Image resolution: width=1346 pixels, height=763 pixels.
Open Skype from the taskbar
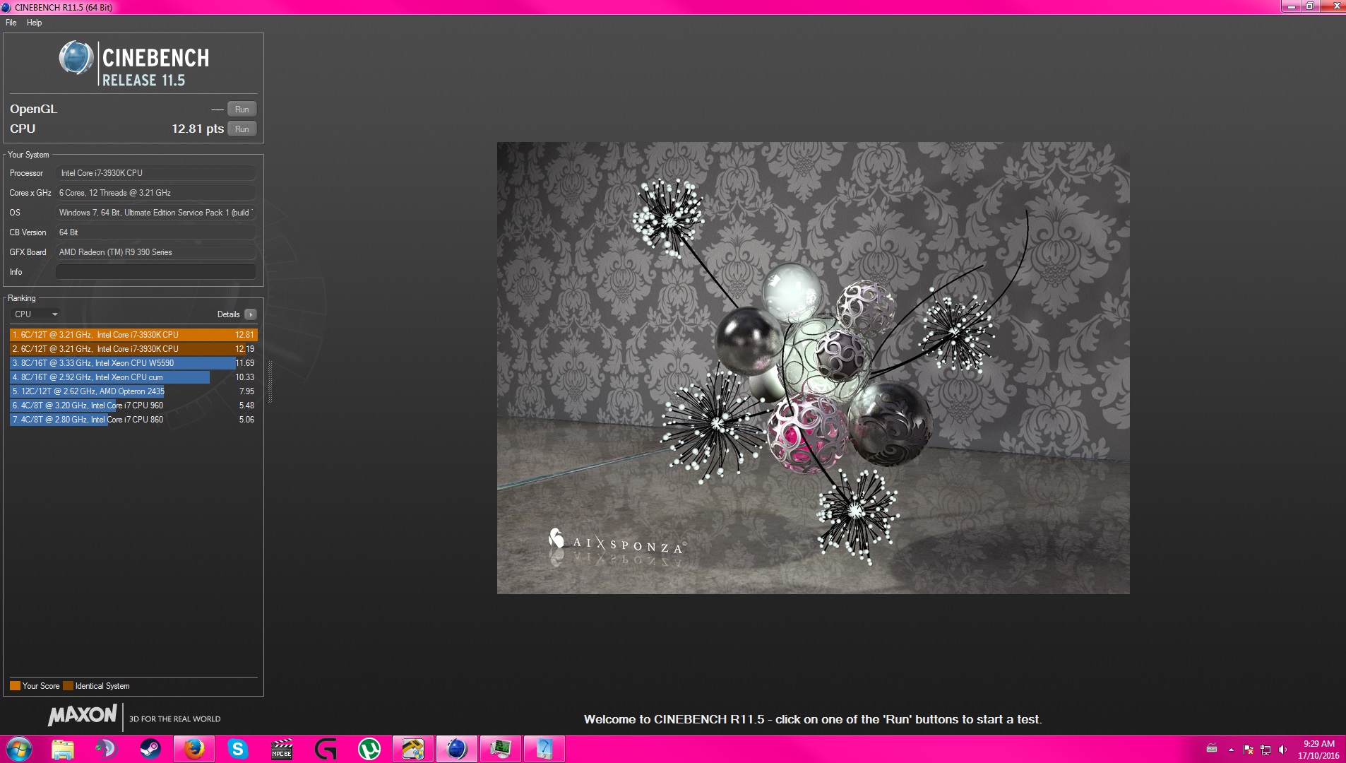tap(238, 749)
